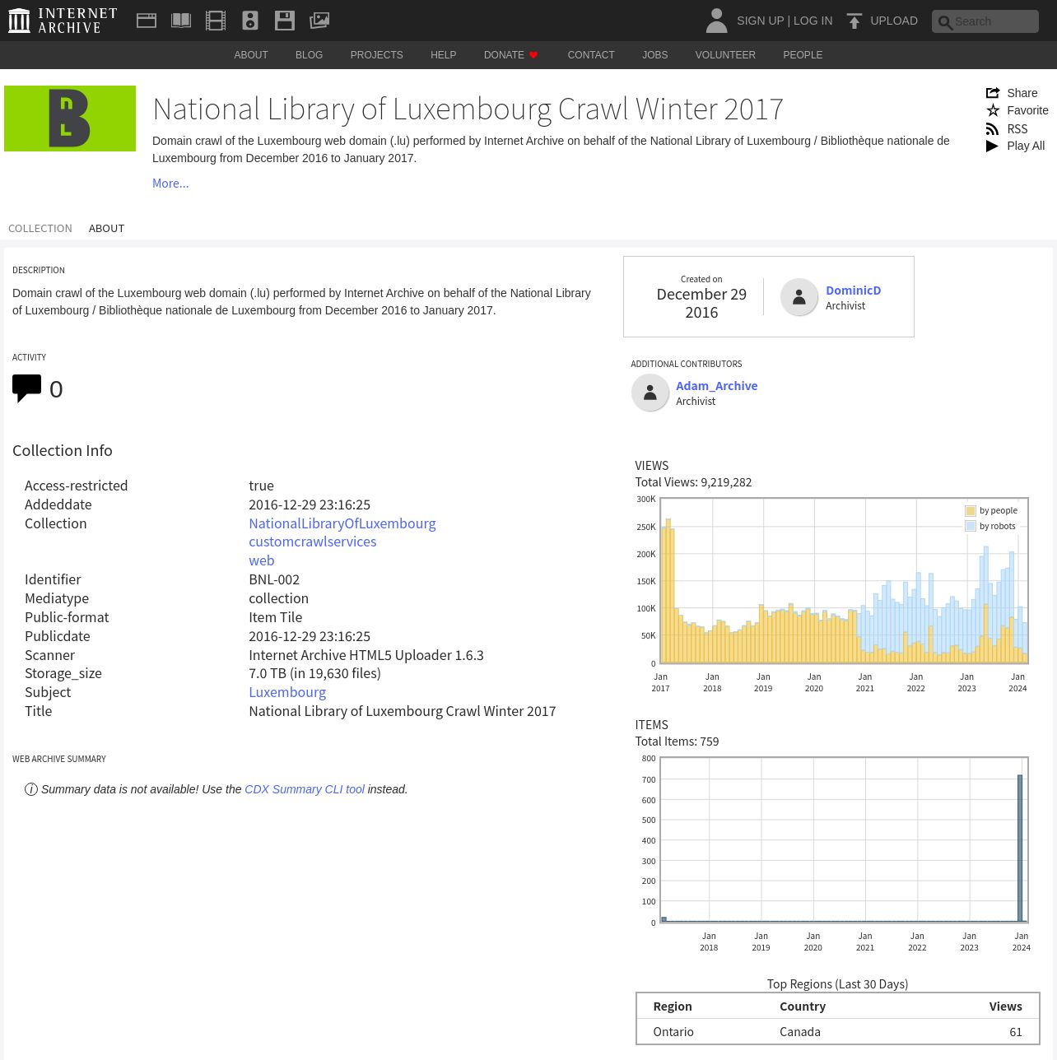Image resolution: width=1057 pixels, height=1060 pixels.
Task: Open the Video film icon
Action: [216, 21]
